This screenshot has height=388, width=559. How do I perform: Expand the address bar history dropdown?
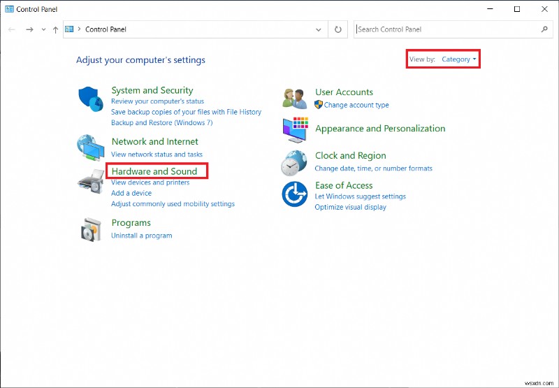point(319,29)
